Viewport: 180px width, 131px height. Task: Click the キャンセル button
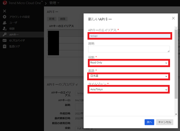[x=165, y=122]
